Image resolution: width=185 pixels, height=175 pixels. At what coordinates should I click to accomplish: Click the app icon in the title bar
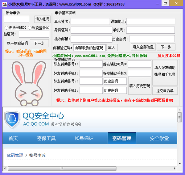pyautogui.click(x=4, y=4)
